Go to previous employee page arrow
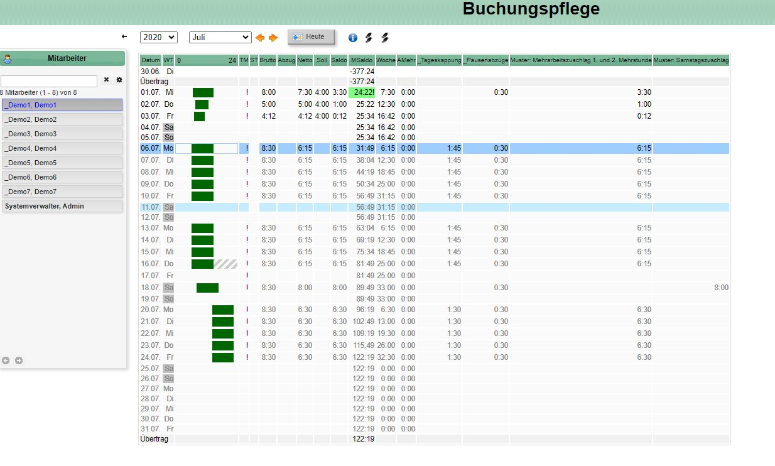The image size is (775, 466). coord(6,360)
